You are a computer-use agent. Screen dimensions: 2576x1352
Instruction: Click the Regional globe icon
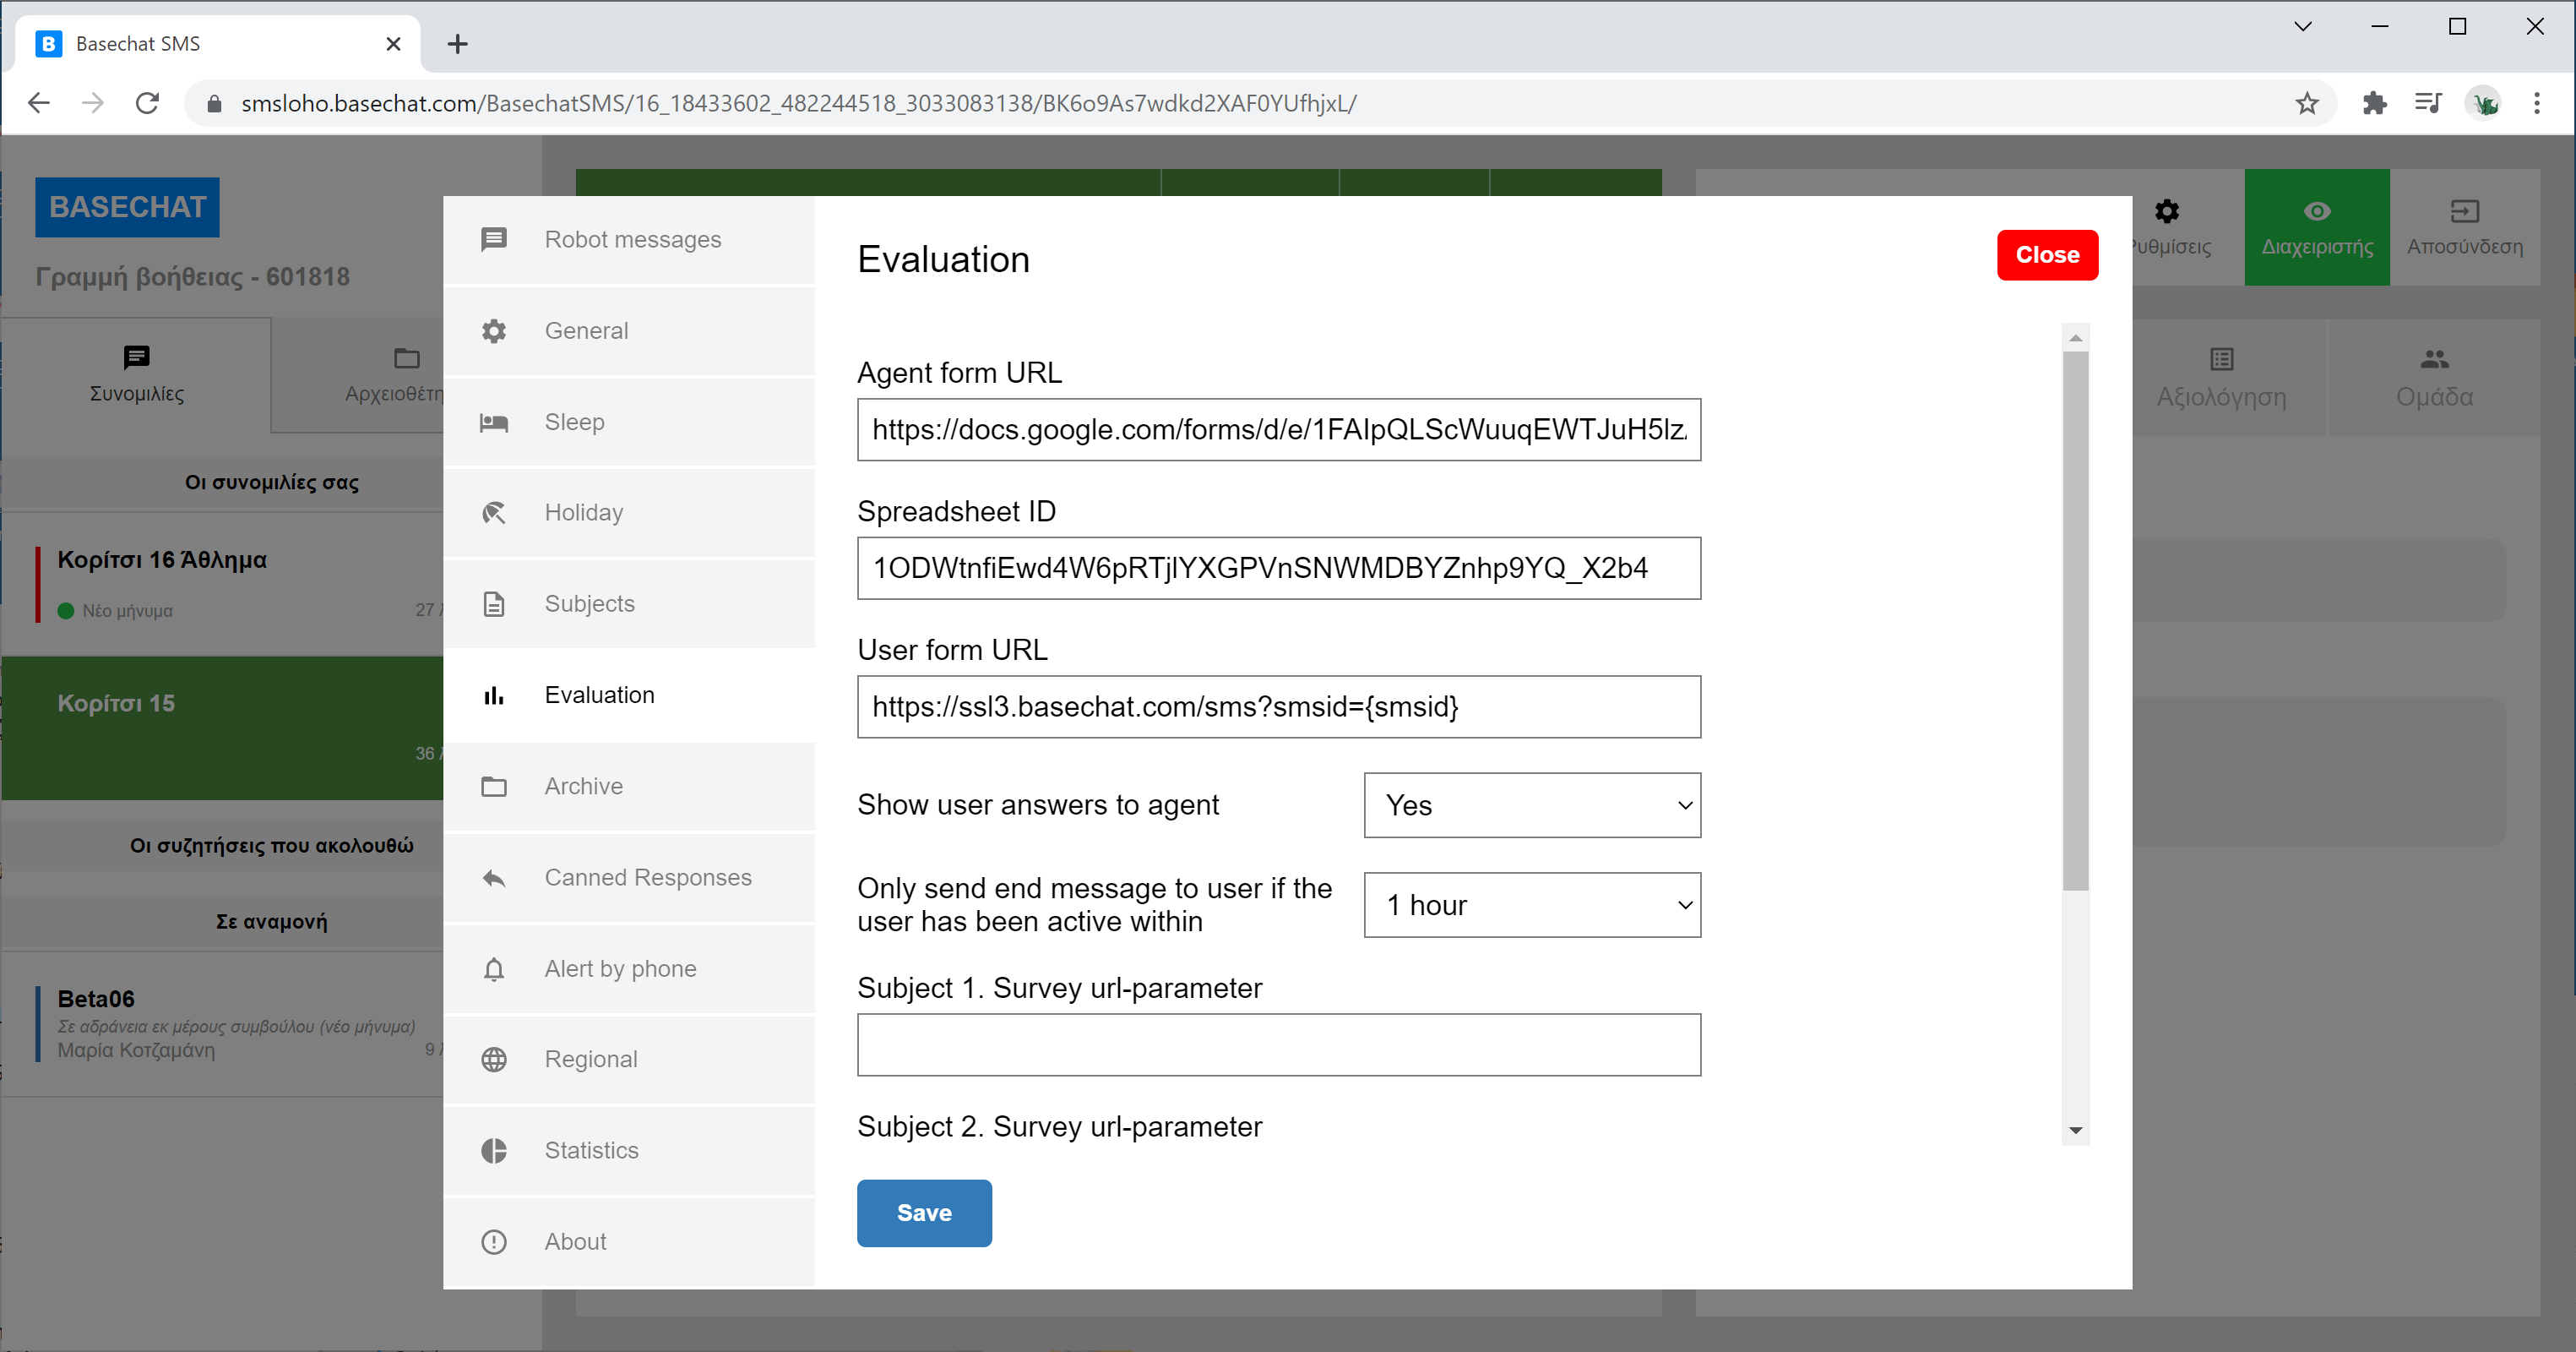click(x=494, y=1060)
